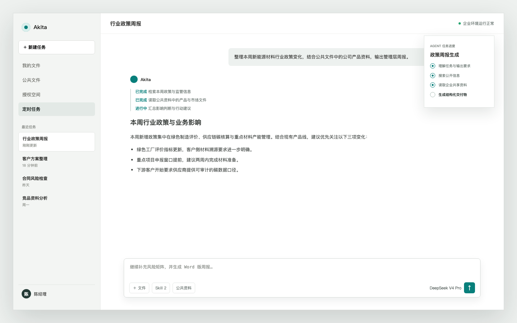This screenshot has height=323, width=517.
Task: Click the Skill 2 button
Action: [x=161, y=288]
